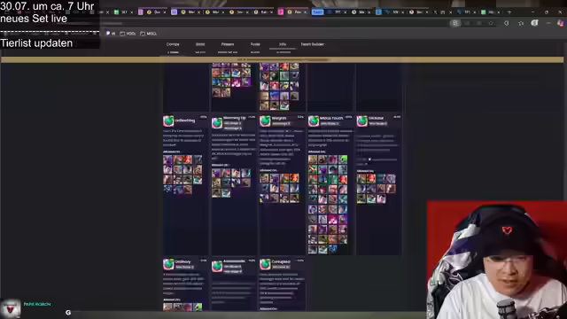
Task: Switch to the blue highlighted browser tab
Action: point(317,12)
